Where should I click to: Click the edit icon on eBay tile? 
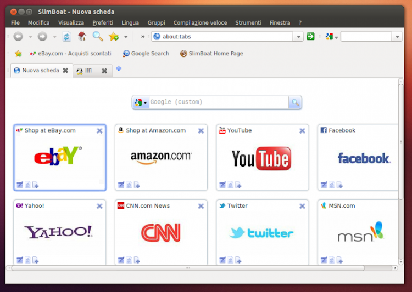tap(20, 185)
